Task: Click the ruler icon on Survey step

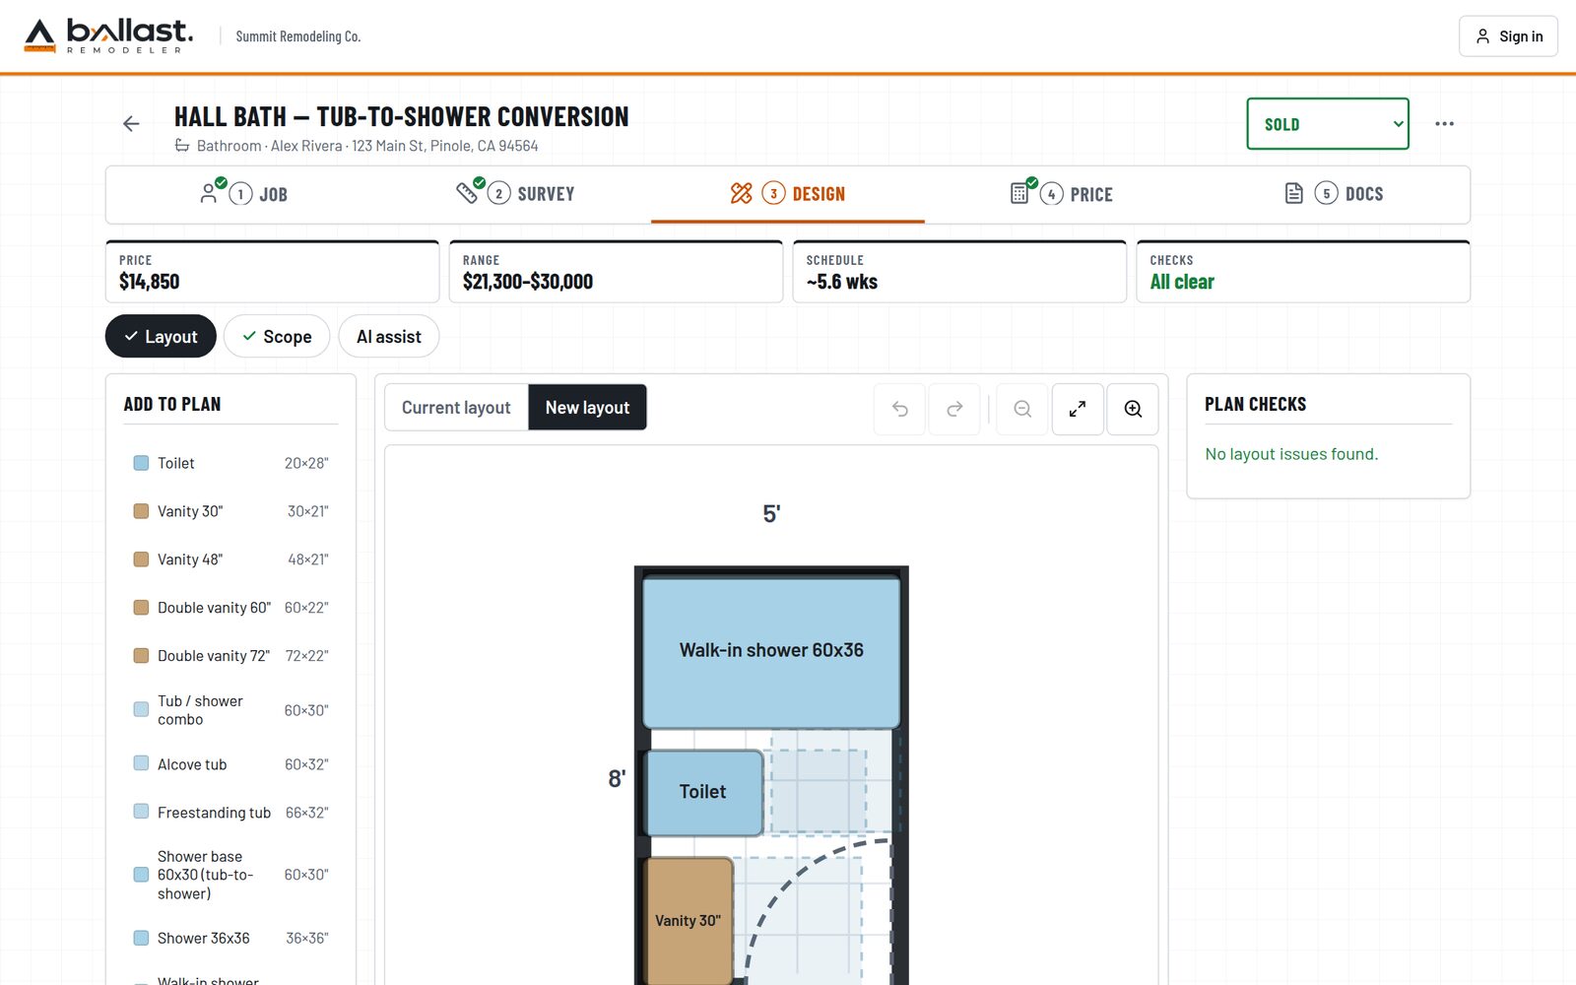Action: point(467,193)
